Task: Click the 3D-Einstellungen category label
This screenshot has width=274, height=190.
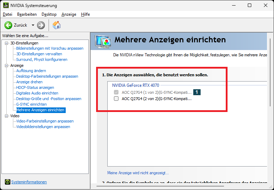Action: pos(24,43)
